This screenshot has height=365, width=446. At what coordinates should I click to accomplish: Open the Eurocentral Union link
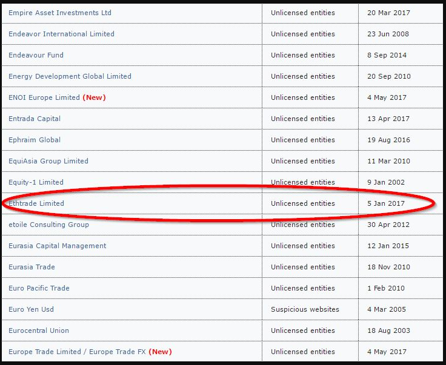(x=39, y=330)
